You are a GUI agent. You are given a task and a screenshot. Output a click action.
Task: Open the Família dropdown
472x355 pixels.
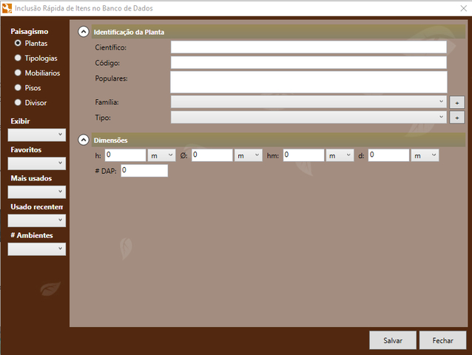tap(309, 102)
